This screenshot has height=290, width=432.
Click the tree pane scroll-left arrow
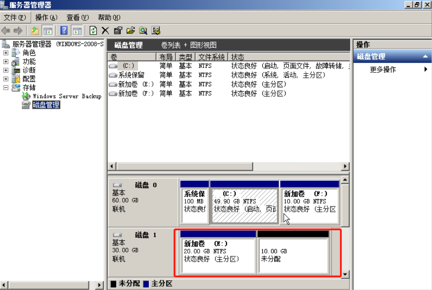(x=4, y=285)
